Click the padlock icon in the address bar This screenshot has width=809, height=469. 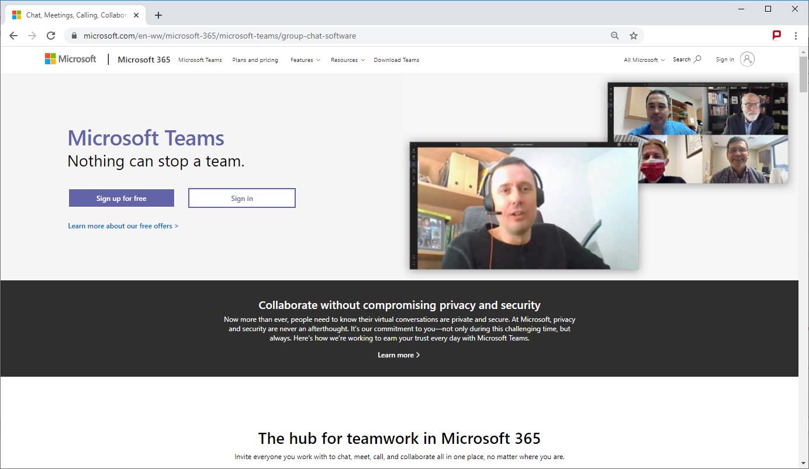(74, 35)
